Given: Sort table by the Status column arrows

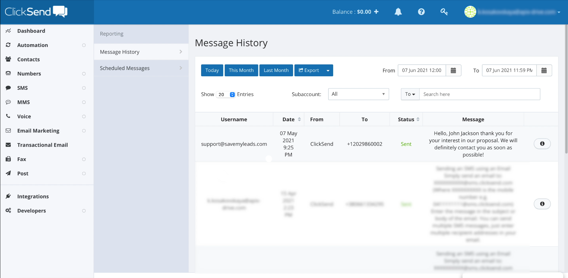Looking at the screenshot, I should [418, 119].
